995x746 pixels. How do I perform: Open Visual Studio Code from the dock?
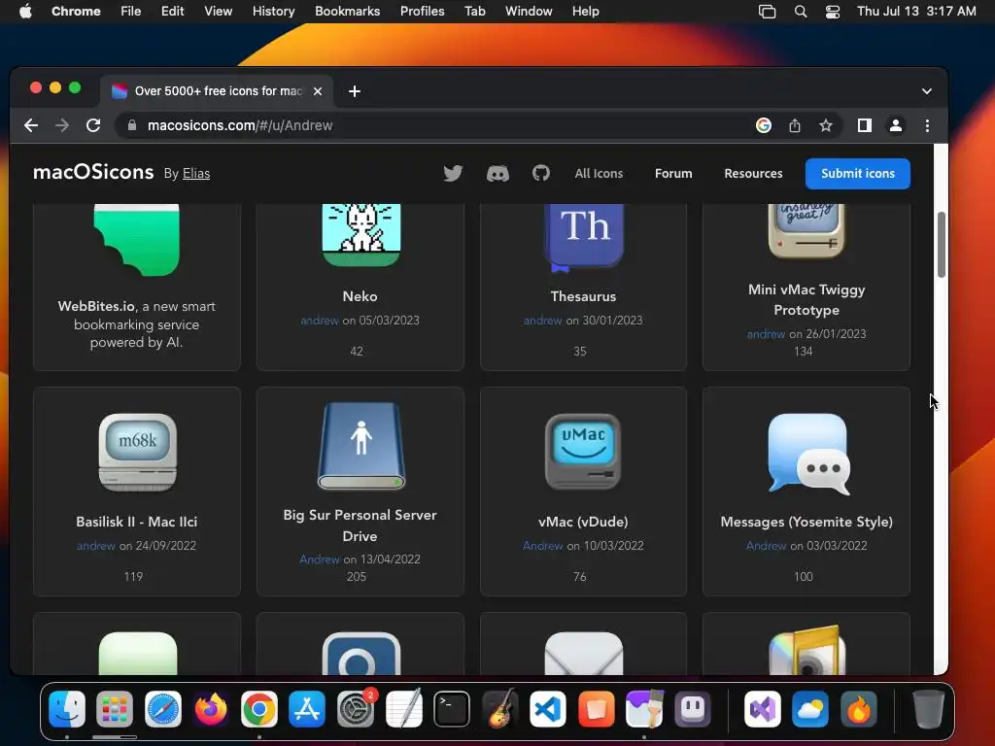tap(548, 708)
